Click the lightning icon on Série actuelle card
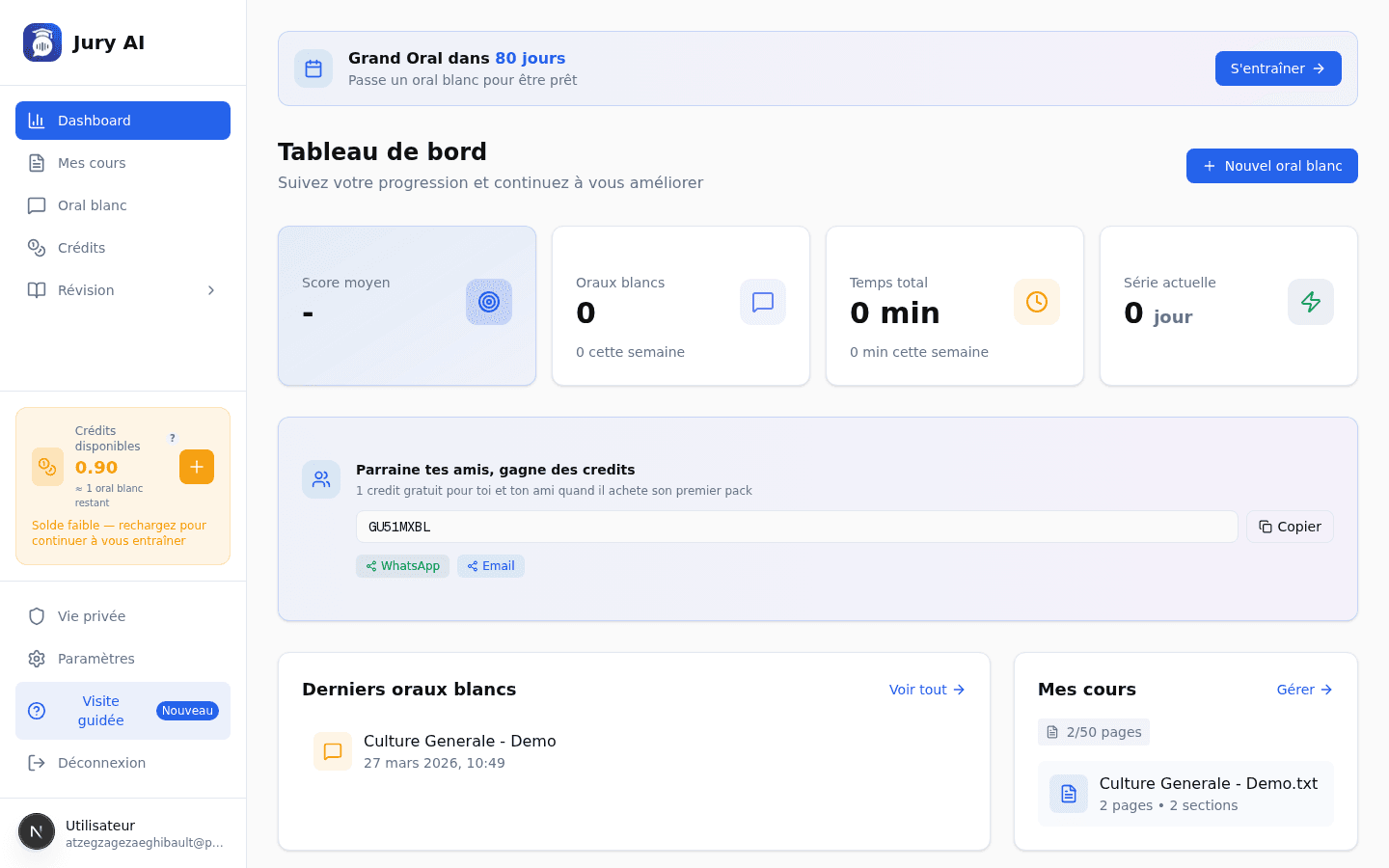The image size is (1389, 868). 1310,302
